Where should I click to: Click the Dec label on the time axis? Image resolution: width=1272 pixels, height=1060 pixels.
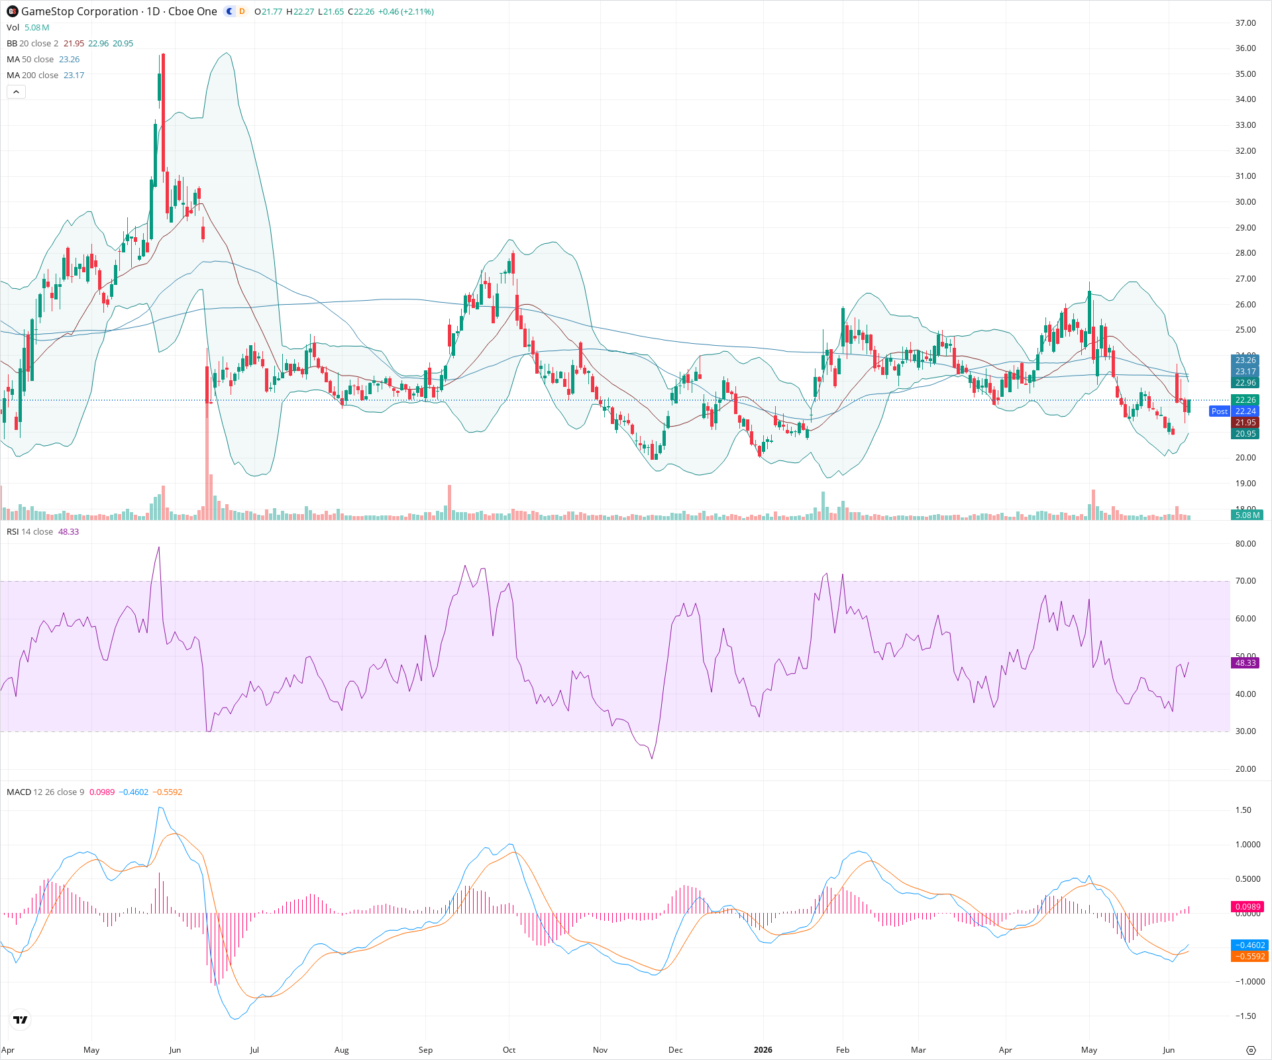[x=676, y=1050]
